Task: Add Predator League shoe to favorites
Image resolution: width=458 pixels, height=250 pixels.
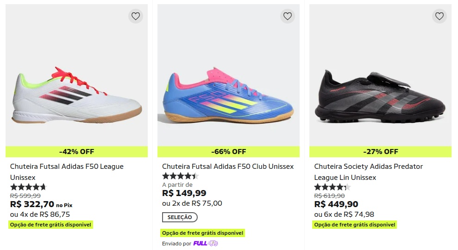Action: (439, 16)
